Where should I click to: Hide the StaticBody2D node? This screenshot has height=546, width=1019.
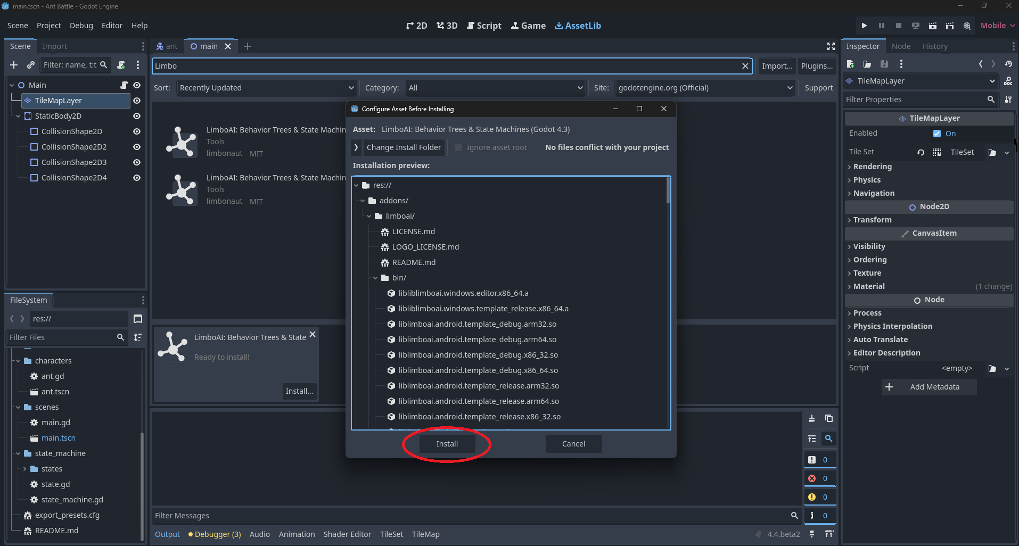[137, 116]
